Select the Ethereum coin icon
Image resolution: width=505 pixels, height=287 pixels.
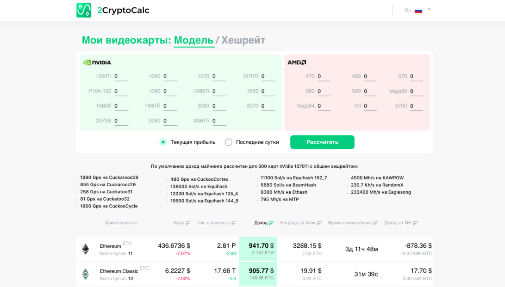86,248
